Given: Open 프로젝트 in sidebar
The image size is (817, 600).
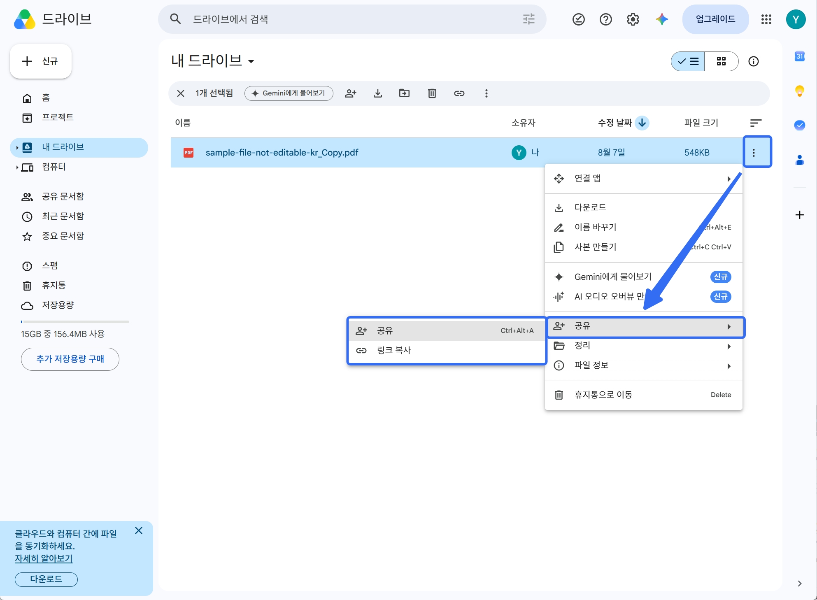Looking at the screenshot, I should 79,118.
